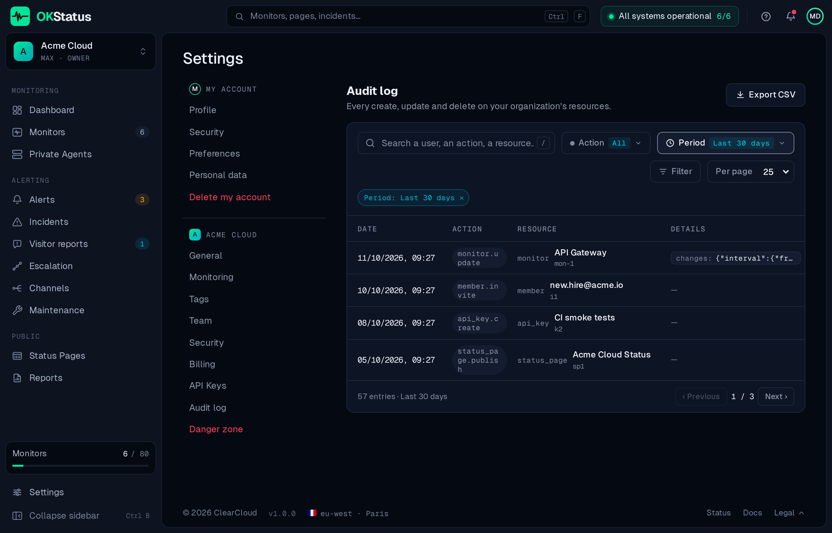Open the Audit log settings section
The height and width of the screenshot is (533, 832).
click(208, 408)
